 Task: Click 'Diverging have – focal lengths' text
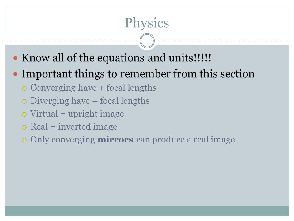point(90,101)
